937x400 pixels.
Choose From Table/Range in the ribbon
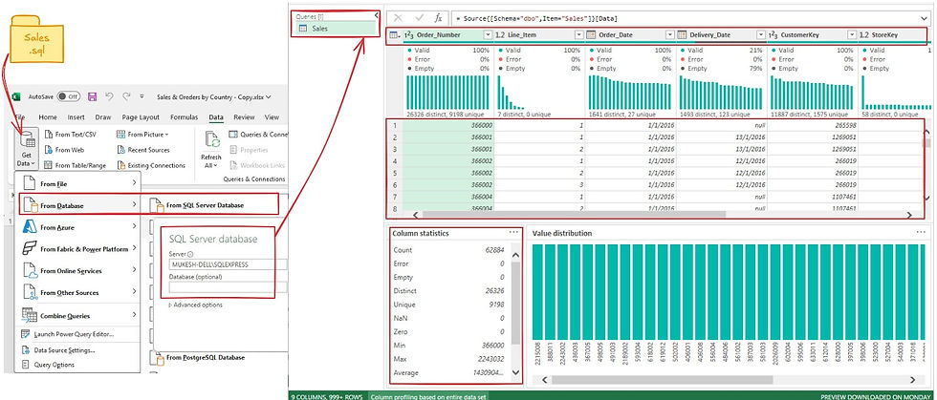coord(75,165)
